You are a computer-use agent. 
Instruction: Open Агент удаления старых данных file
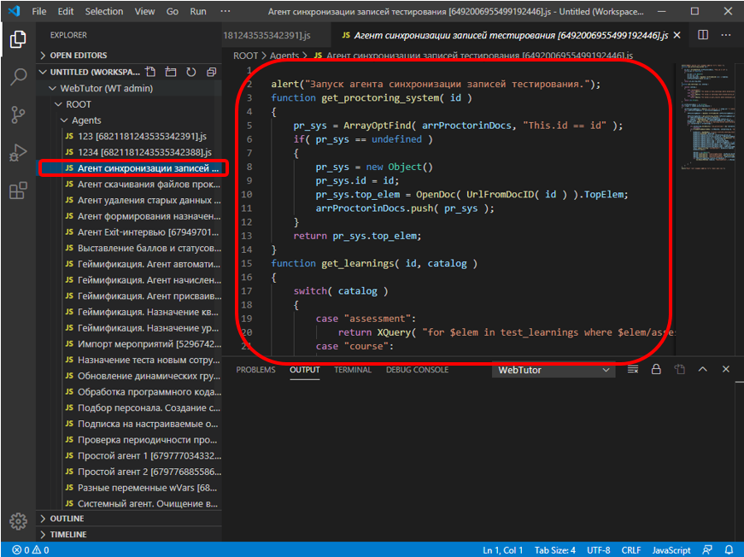click(x=129, y=200)
